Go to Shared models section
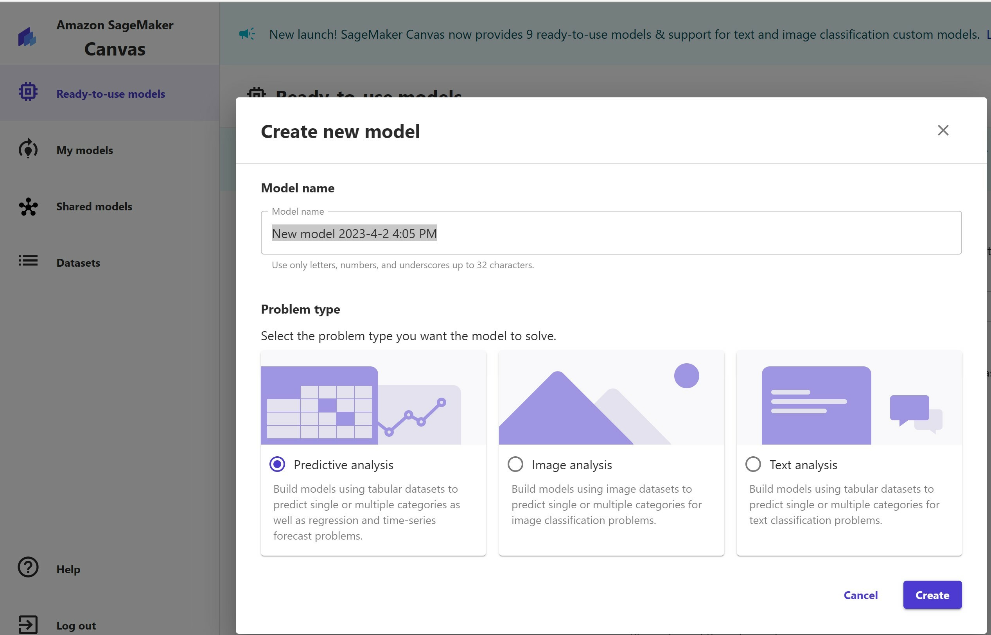Viewport: 991px width, 635px height. [94, 206]
